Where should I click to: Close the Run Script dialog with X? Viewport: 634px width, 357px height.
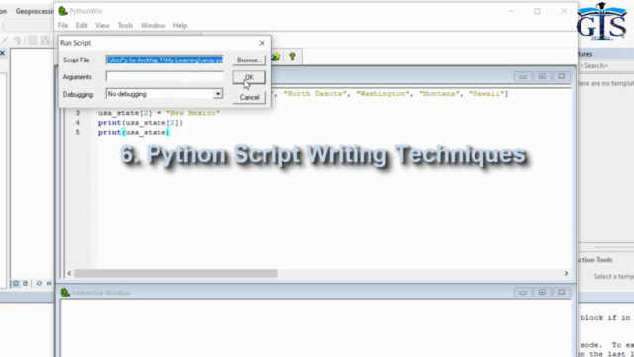tap(262, 43)
